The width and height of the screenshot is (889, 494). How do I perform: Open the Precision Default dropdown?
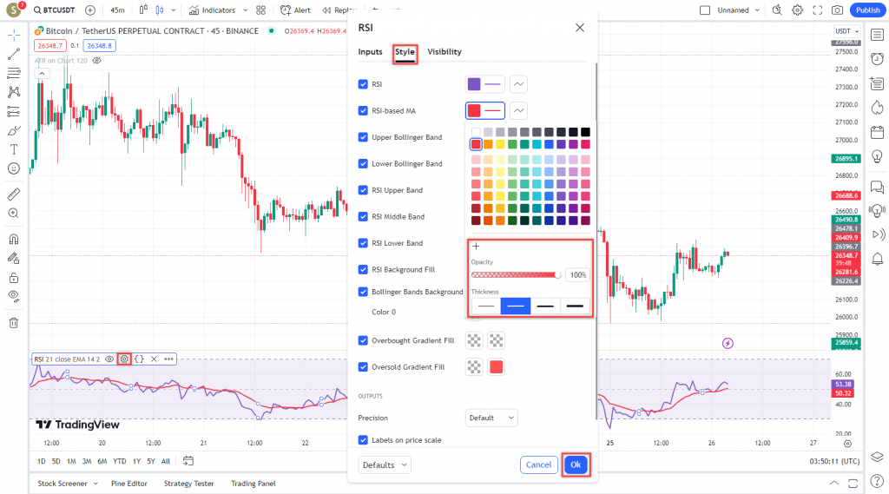[x=491, y=418]
